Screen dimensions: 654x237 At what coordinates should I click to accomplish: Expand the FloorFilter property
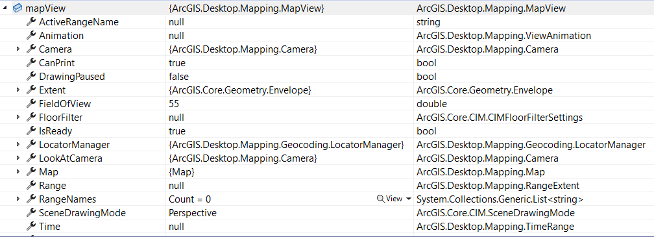pos(18,118)
